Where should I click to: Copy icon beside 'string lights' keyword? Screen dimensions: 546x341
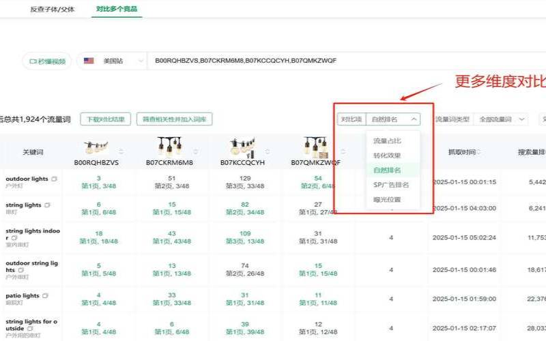point(47,205)
